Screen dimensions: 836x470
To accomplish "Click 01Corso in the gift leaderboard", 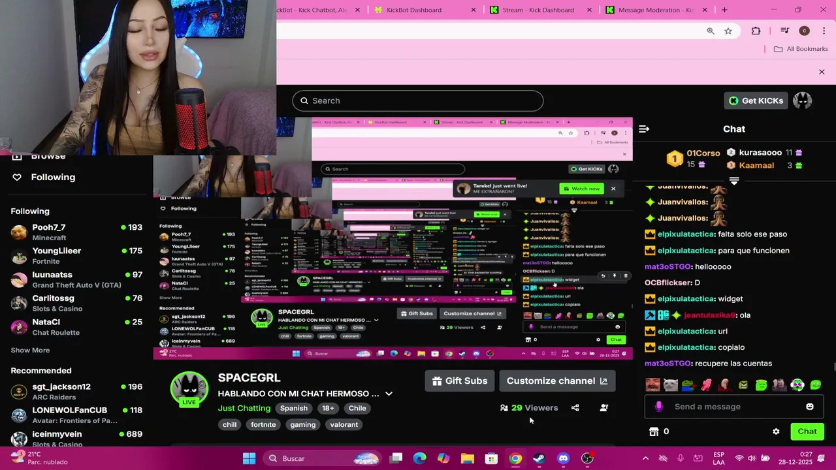I will (x=703, y=153).
